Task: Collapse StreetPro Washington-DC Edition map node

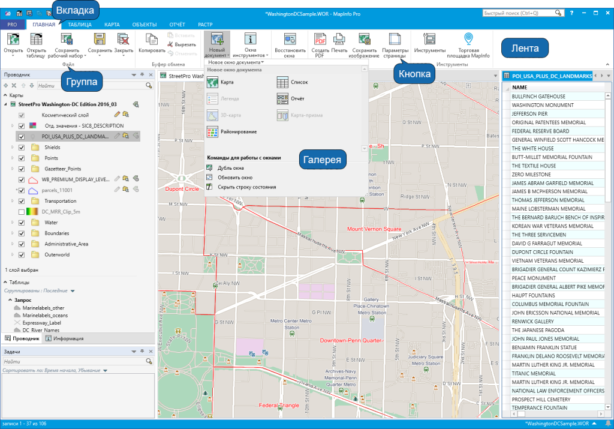Action: point(5,104)
